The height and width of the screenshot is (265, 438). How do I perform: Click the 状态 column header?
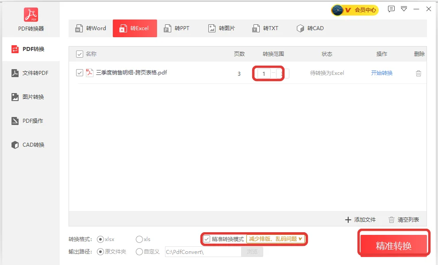click(x=327, y=54)
